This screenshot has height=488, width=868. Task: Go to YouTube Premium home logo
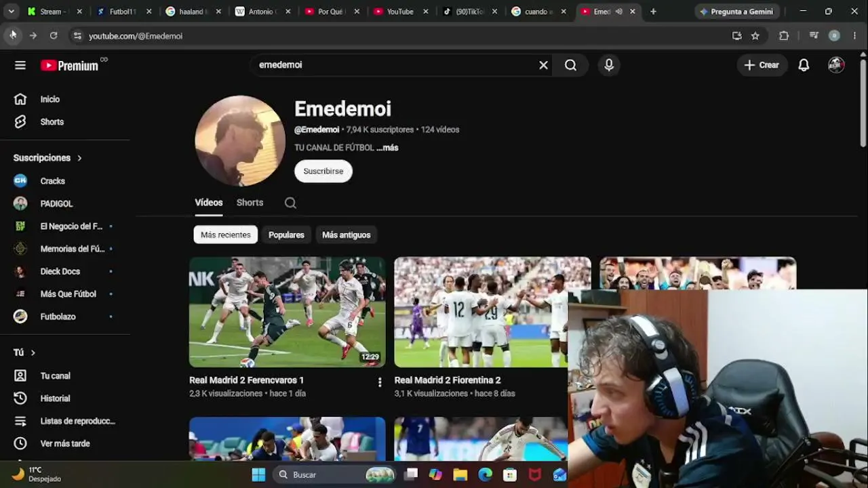tap(69, 65)
